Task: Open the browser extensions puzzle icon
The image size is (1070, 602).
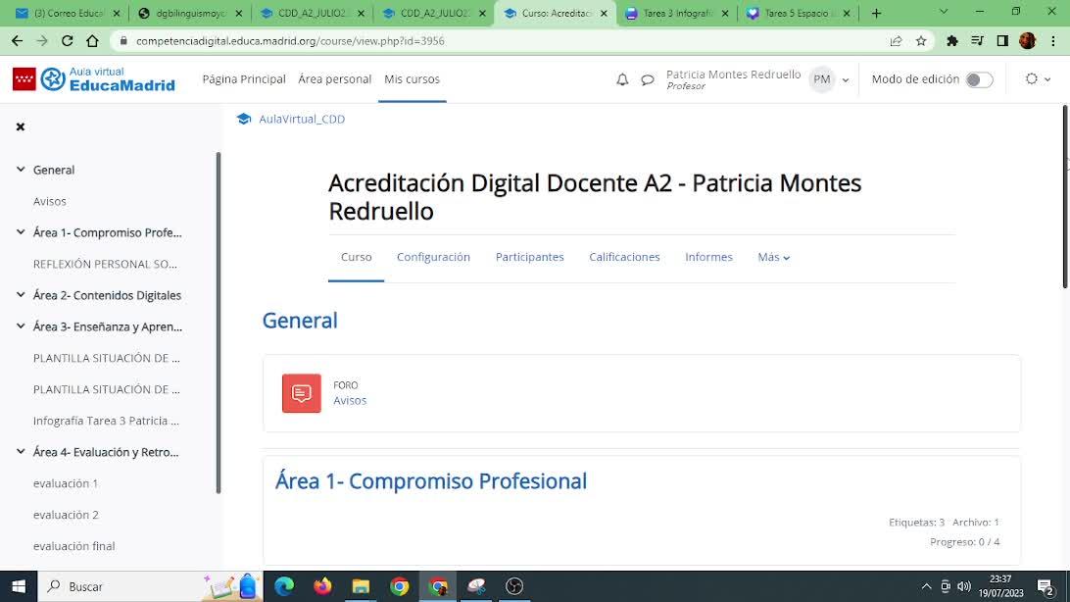Action: click(952, 41)
